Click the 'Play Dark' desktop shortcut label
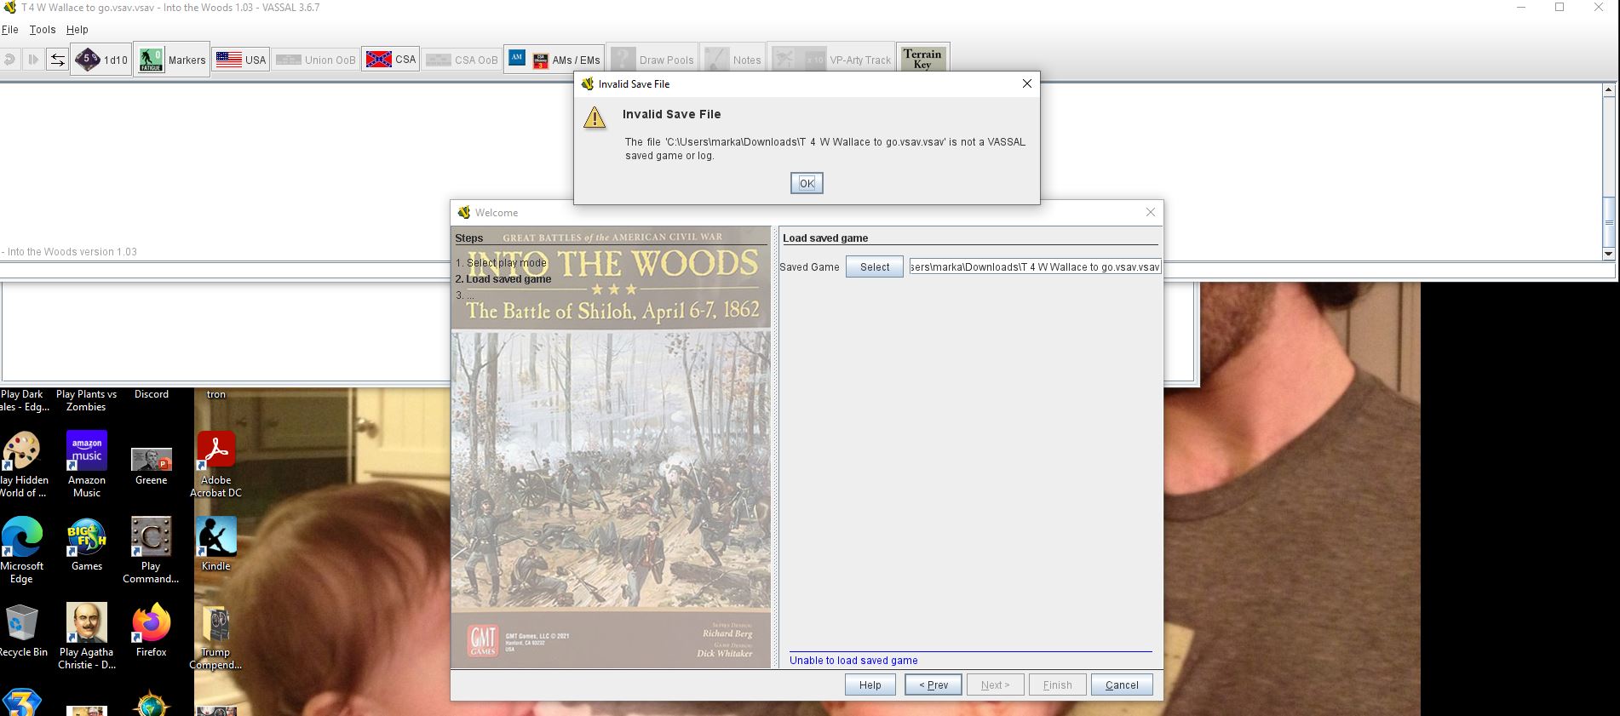The image size is (1620, 716). 22,400
